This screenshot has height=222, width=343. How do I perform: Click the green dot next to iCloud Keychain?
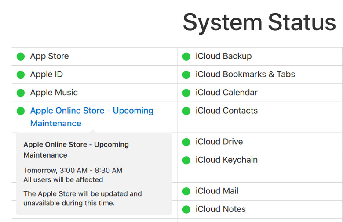click(x=186, y=160)
